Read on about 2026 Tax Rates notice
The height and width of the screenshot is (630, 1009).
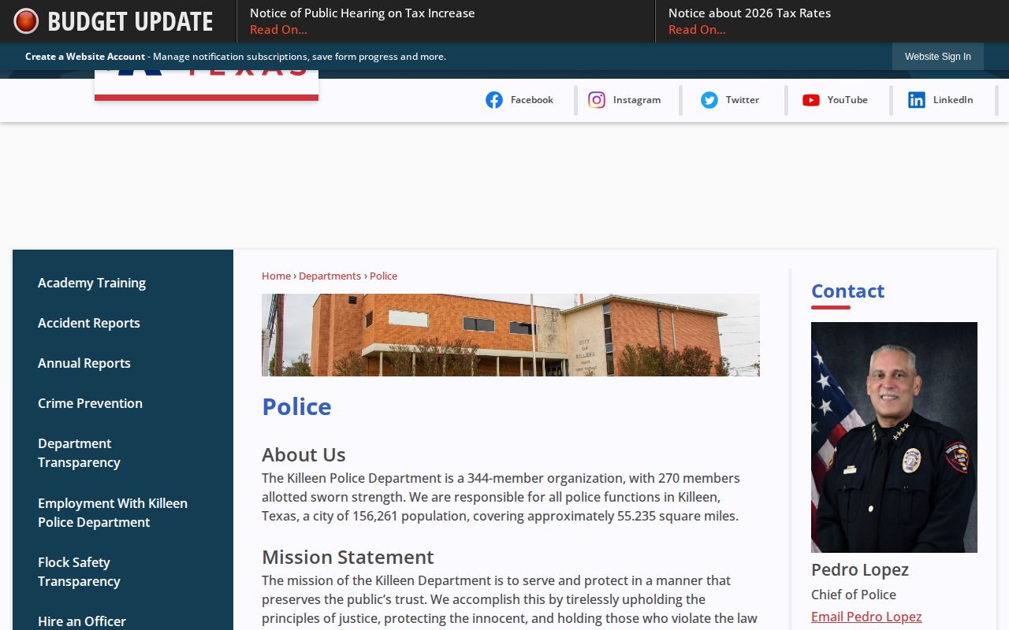coord(697,30)
